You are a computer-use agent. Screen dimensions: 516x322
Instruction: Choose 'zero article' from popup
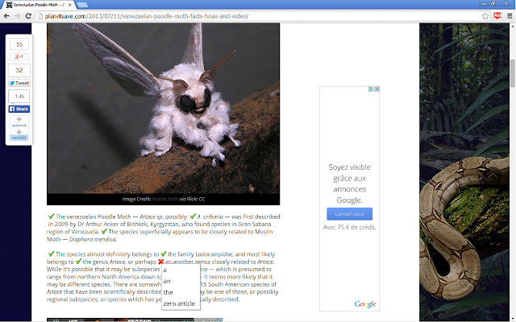[x=181, y=303]
